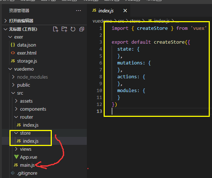
Task: Click the 'modules:' property on line 10
Action: point(128,91)
